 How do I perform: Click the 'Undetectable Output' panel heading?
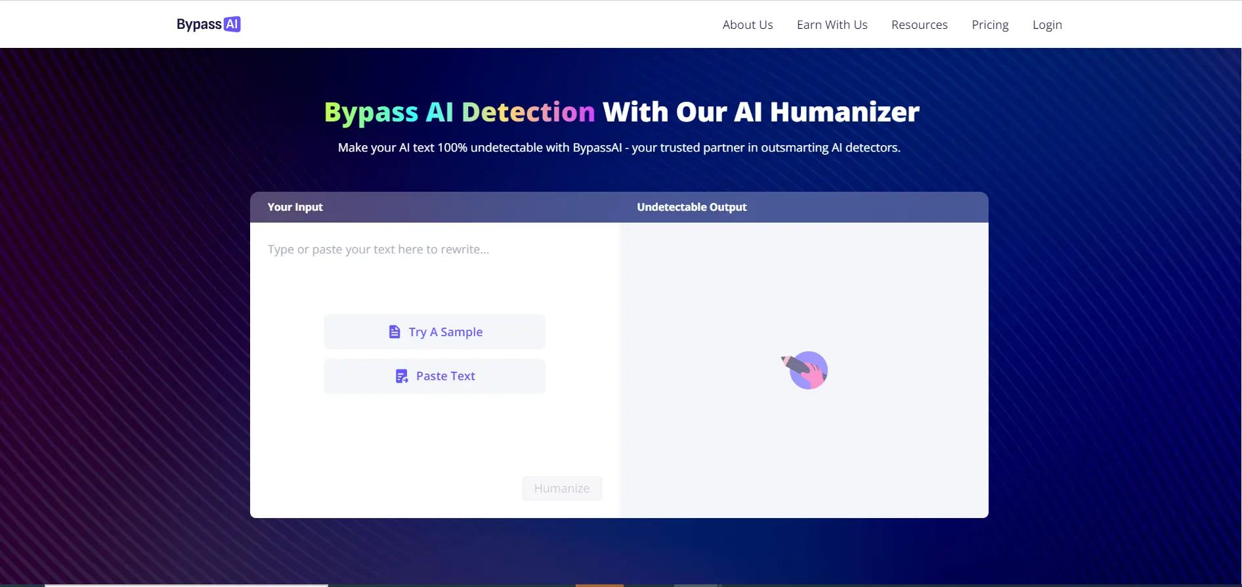pos(692,207)
